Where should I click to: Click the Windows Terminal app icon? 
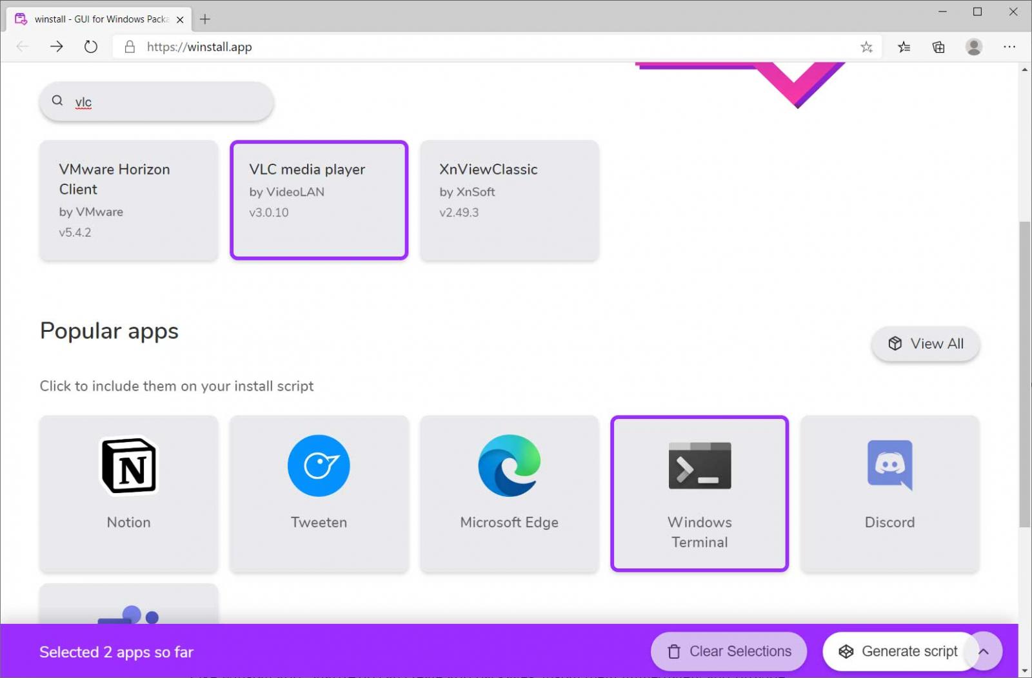coord(700,466)
